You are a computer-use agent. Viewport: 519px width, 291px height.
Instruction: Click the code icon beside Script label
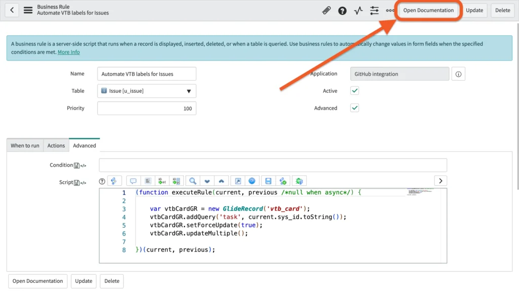click(x=84, y=183)
